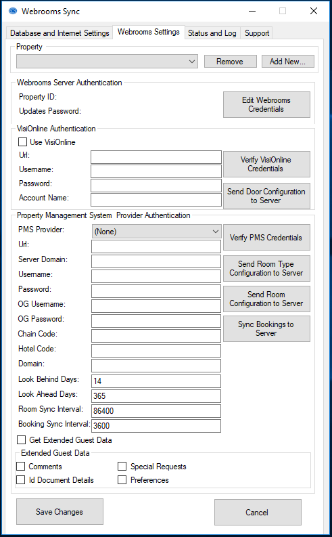332x537 pixels.
Task: Close the Webrooms Sync window
Action: [x=314, y=11]
